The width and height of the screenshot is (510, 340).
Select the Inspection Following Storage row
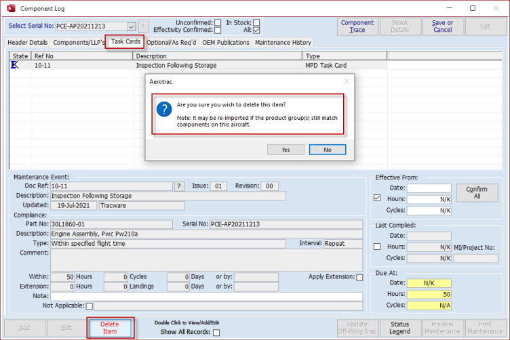[176, 66]
